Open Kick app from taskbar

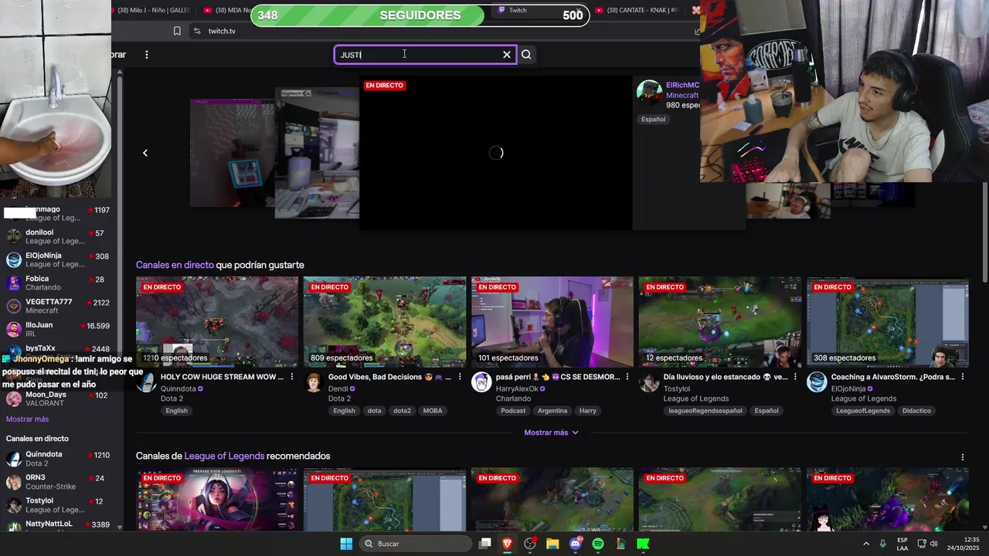pos(643,544)
